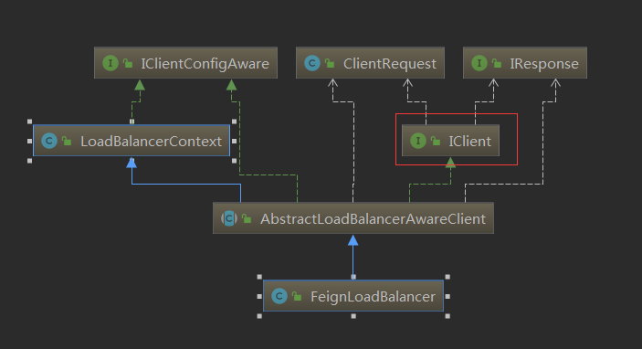
Task: Click the public lock icon on LoadBalancerContext
Action: click(67, 141)
